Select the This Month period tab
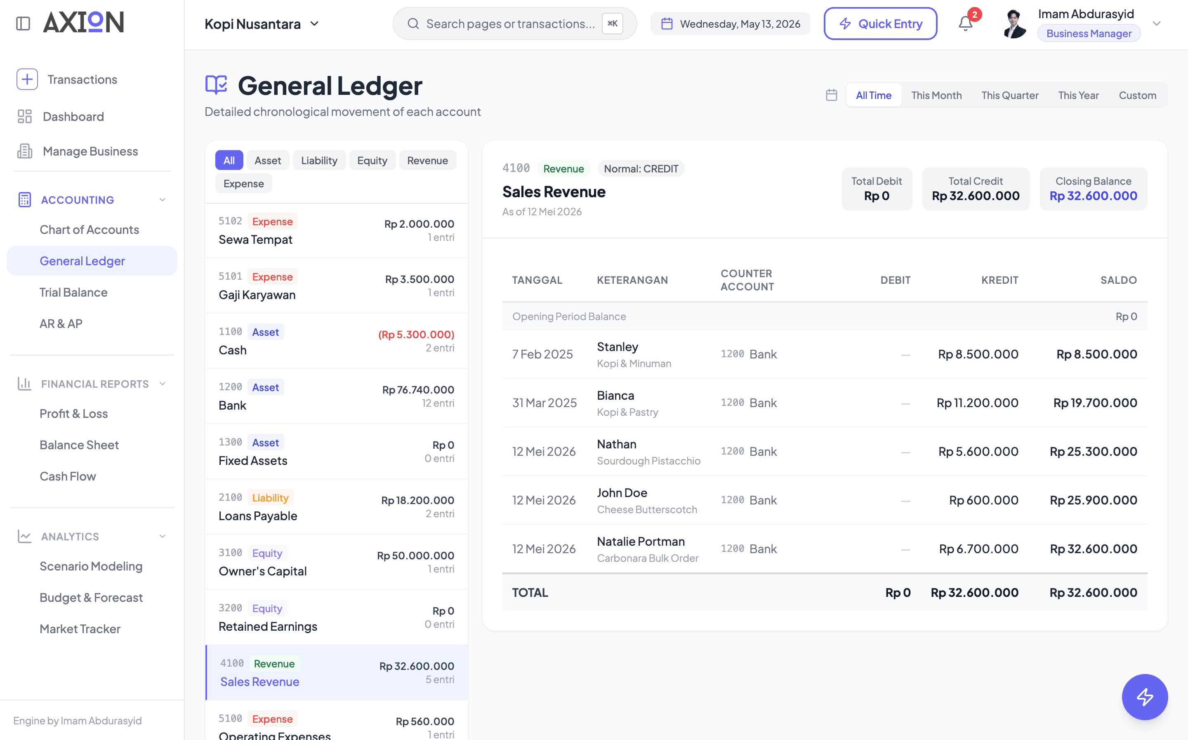This screenshot has height=740, width=1188. point(936,95)
